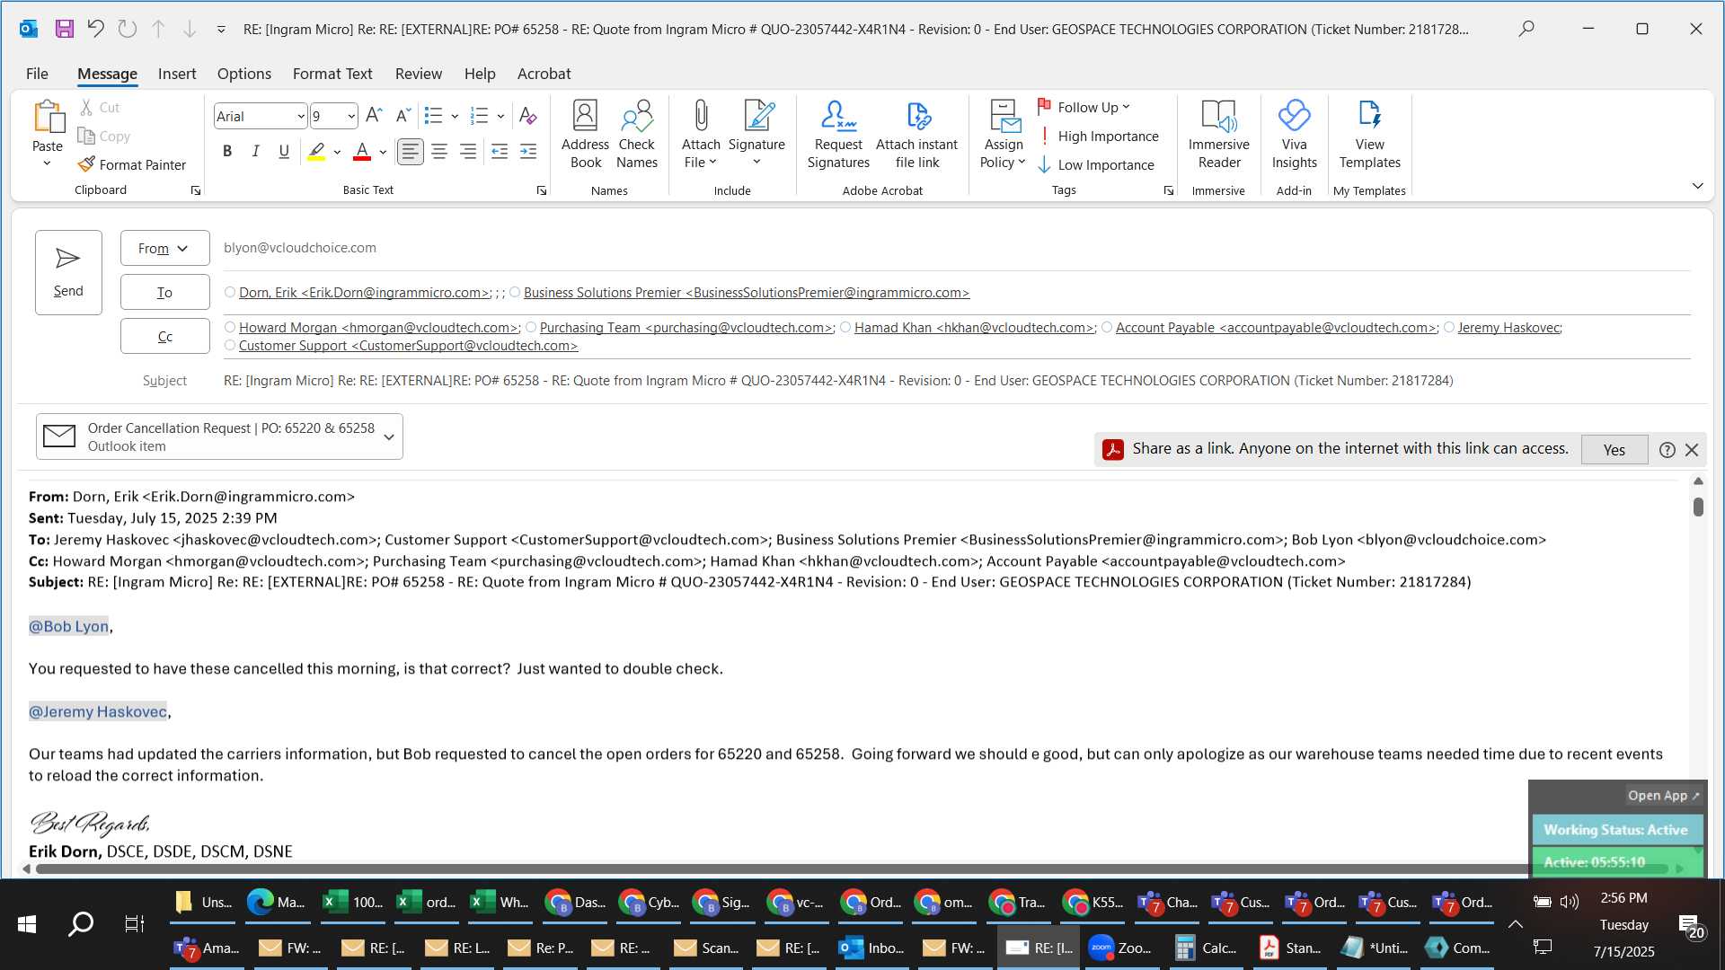Screen dimensions: 1725x970
Task: Click into the Subject field
Action: tap(957, 381)
